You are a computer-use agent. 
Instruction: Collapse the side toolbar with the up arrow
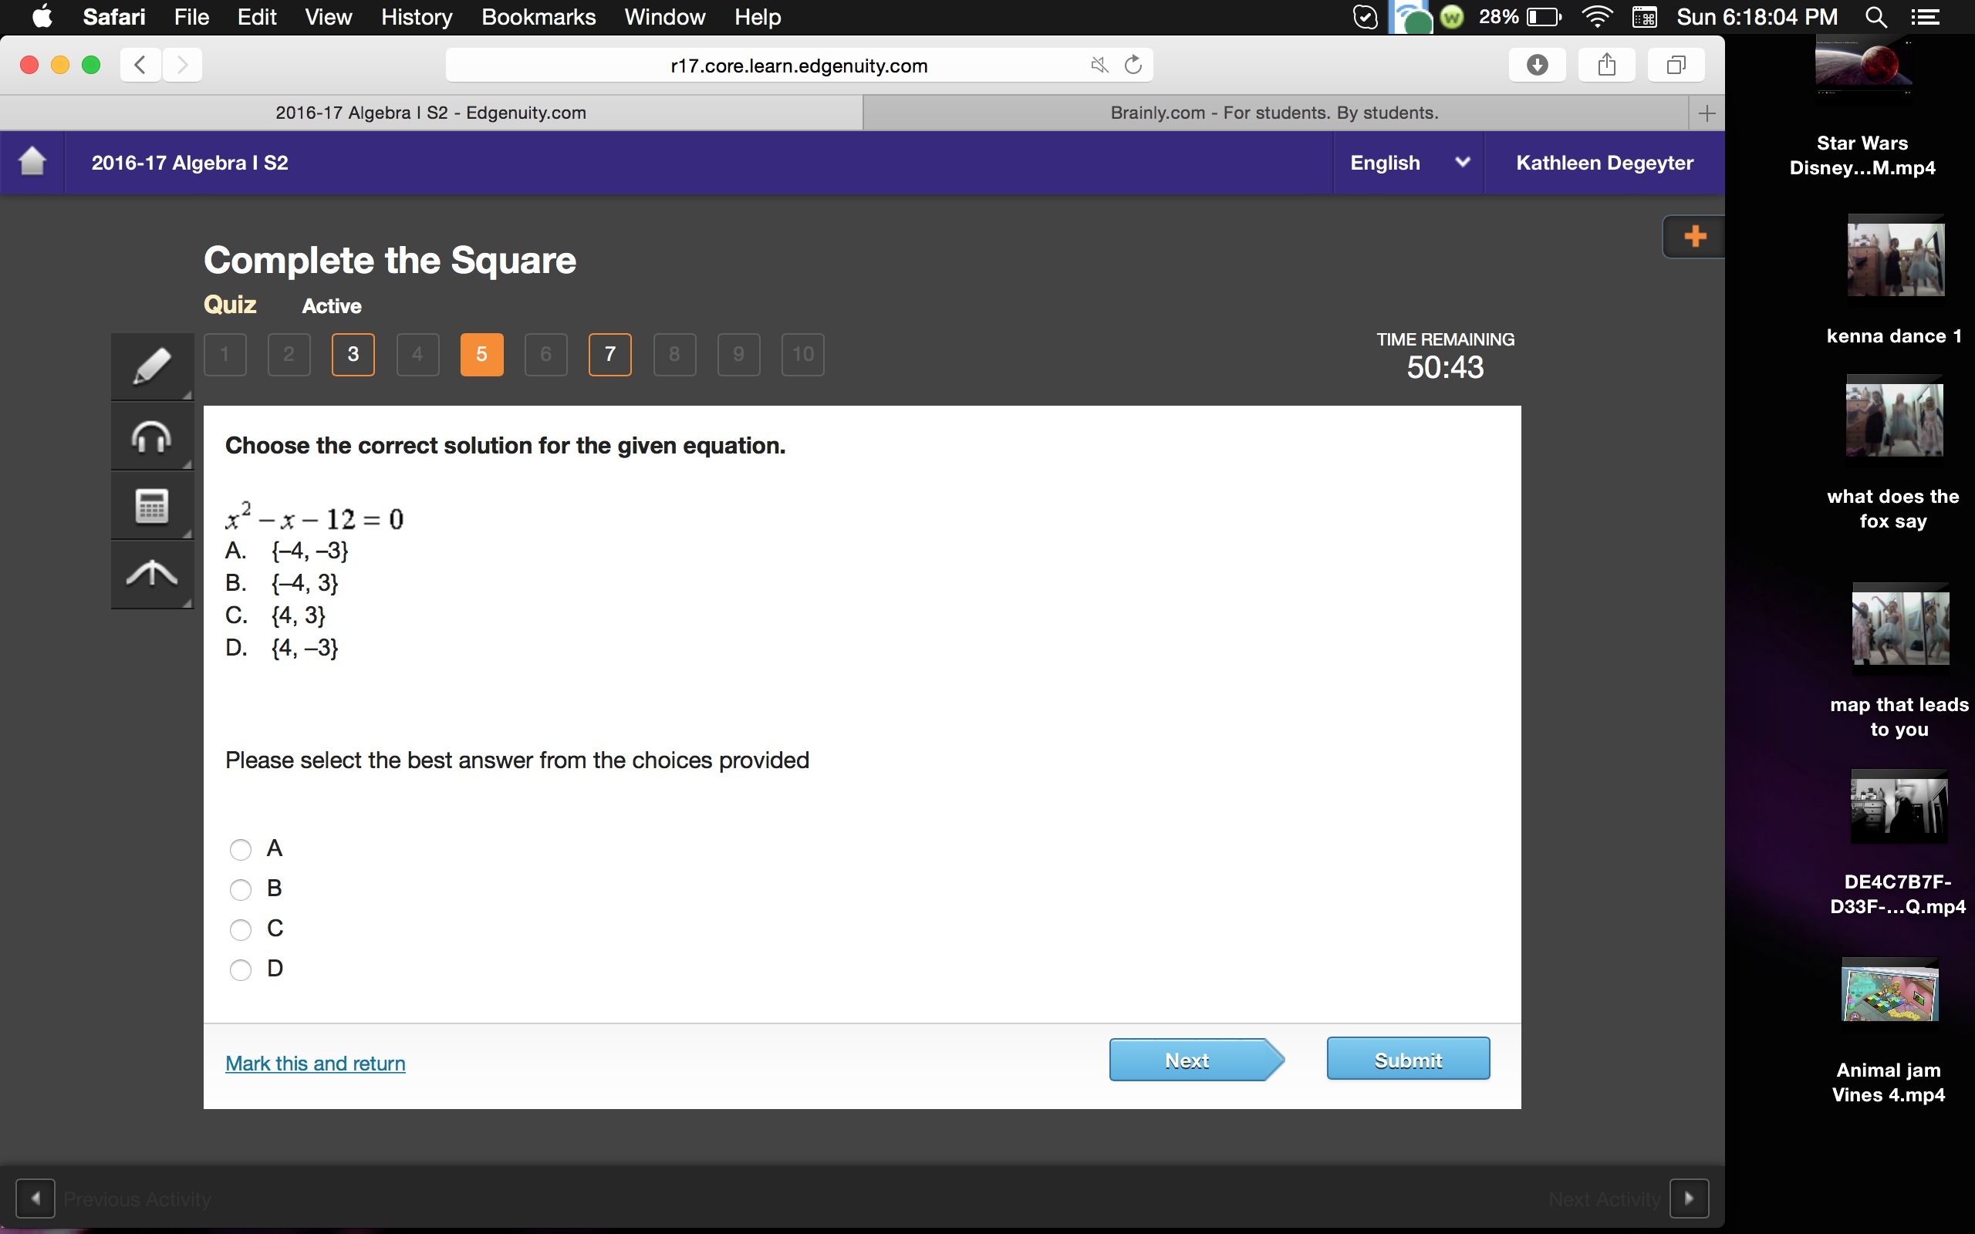[x=152, y=575]
